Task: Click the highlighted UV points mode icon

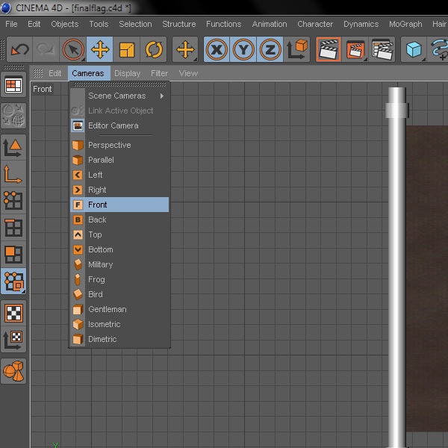Action: 13,281
